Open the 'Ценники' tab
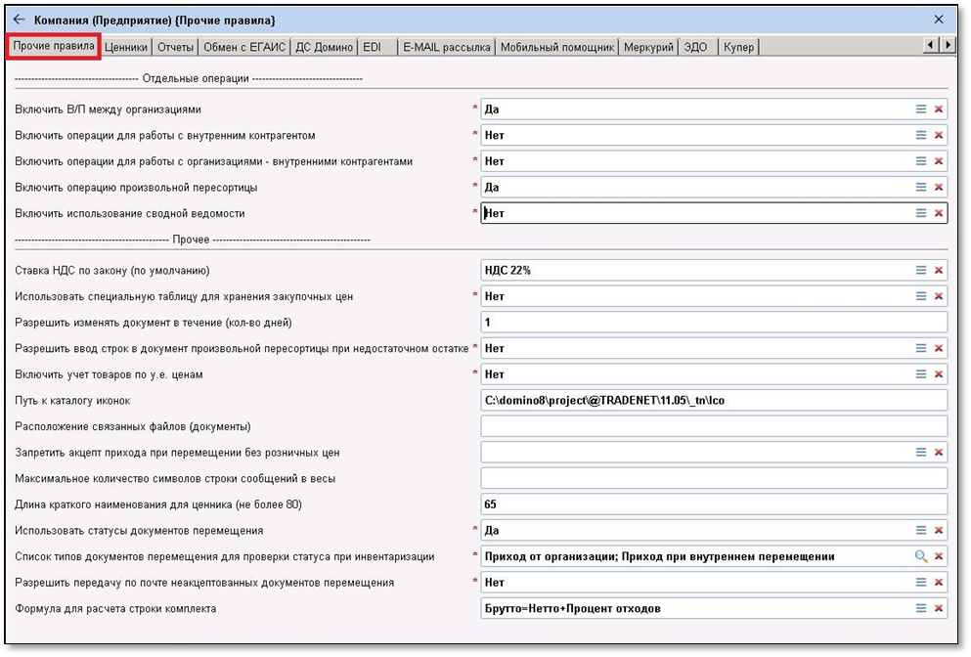 click(x=126, y=47)
